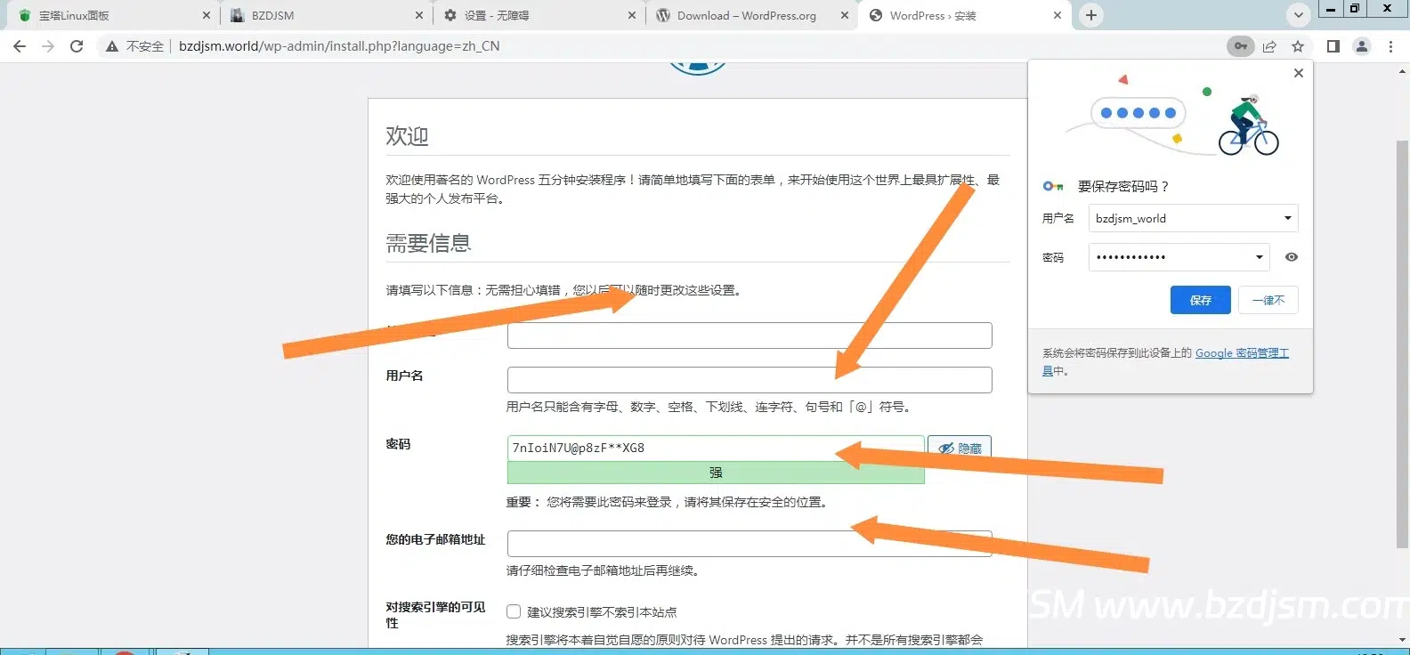Reload the current page
Screen dimensions: 1410x655
pos(77,46)
